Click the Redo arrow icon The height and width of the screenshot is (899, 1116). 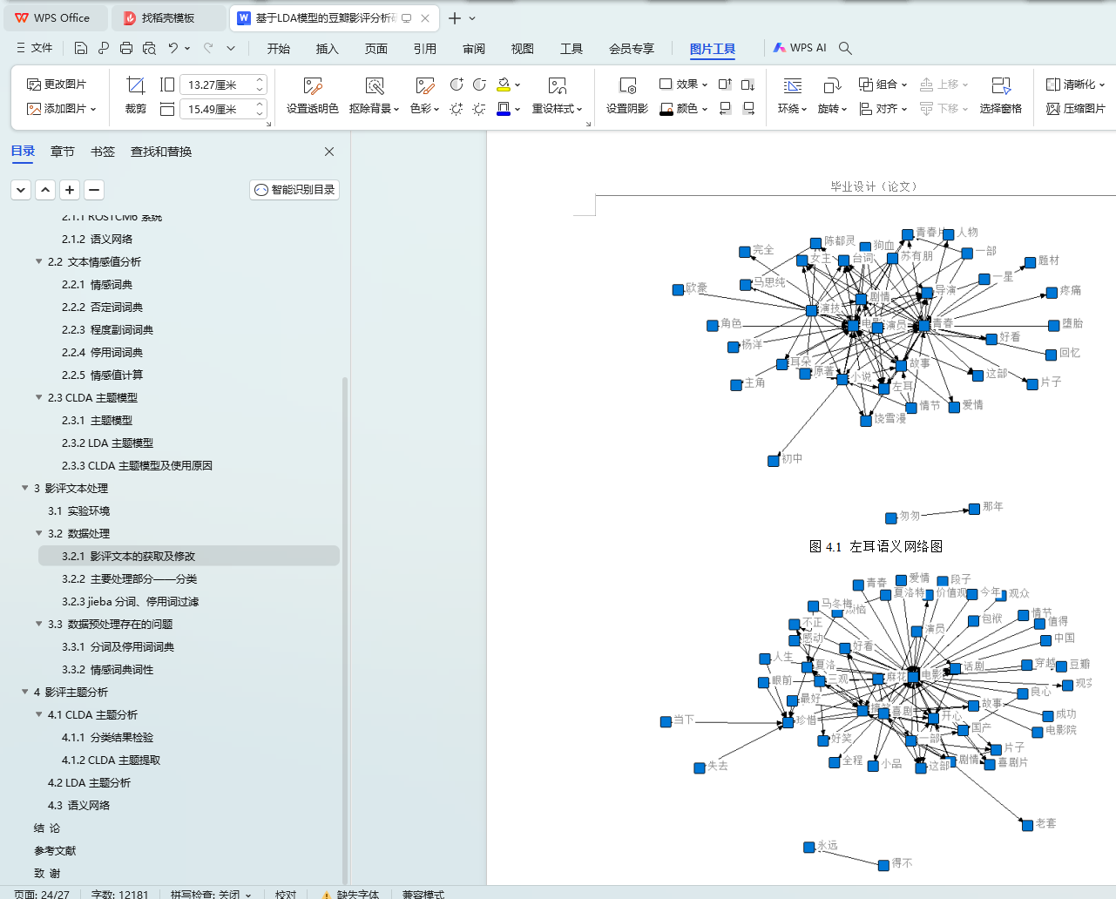pos(208,48)
